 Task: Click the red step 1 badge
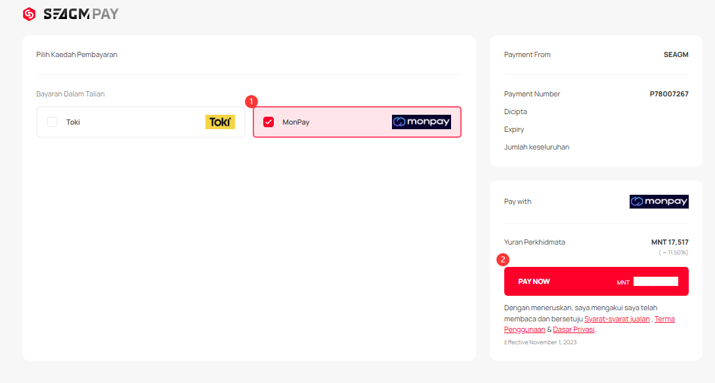(x=251, y=102)
